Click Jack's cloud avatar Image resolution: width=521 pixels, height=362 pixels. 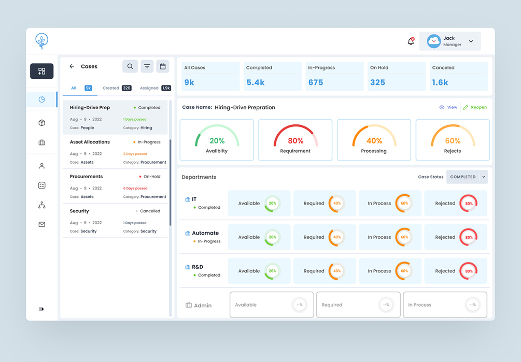(x=433, y=41)
